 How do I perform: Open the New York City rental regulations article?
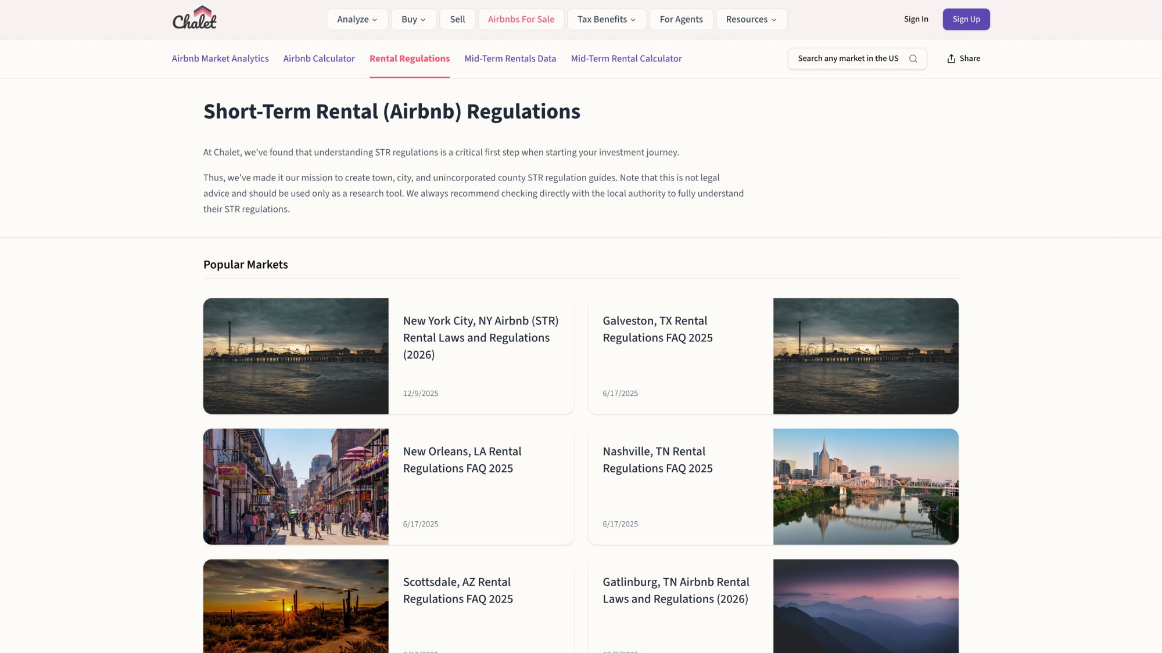tap(480, 337)
